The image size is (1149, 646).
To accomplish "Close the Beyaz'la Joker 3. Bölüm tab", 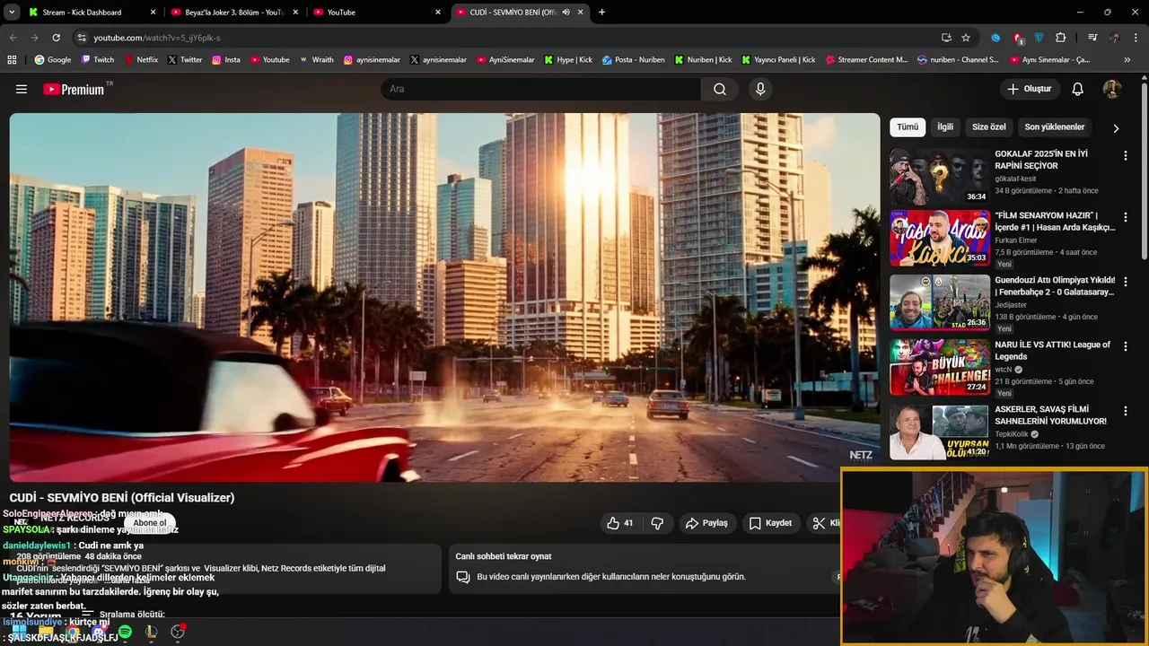I will 295,13.
